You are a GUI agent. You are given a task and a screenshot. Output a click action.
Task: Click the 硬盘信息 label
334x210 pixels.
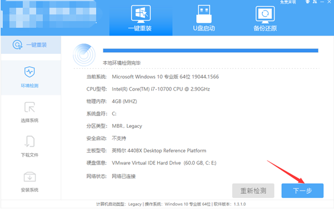(96, 163)
